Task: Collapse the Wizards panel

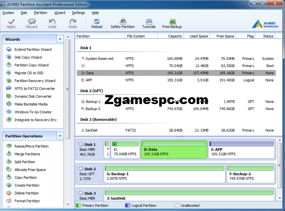Action: point(60,39)
